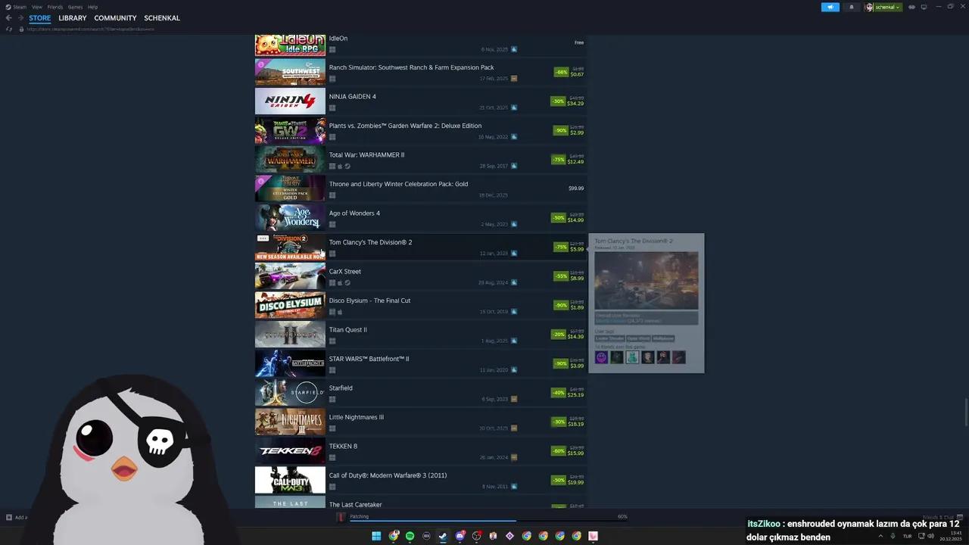969x545 pixels.
Task: Switch to Big Picture mode icon
Action: coord(924,7)
